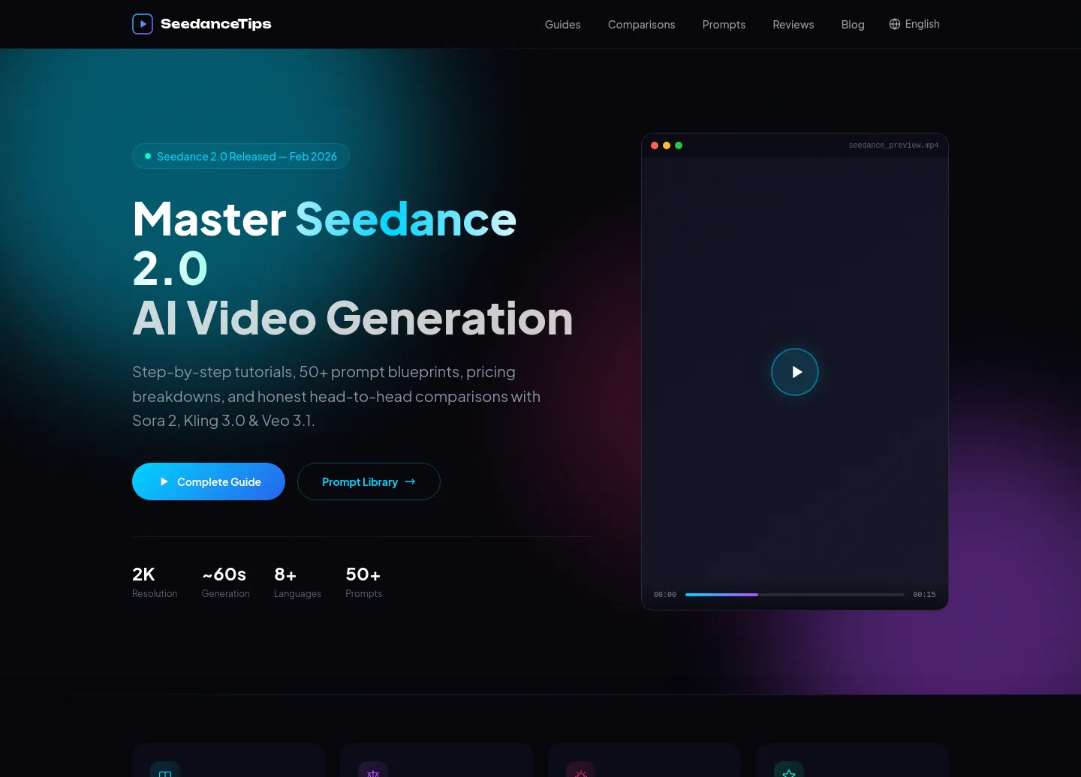Click the "2K" Resolution stat
1081x777 pixels.
[x=155, y=582]
